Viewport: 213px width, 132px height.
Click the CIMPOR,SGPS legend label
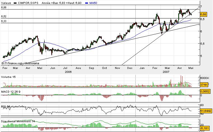point(28,3)
